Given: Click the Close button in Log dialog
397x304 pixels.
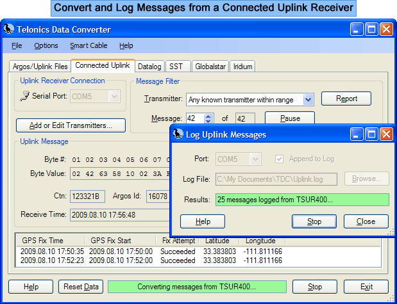Looking at the screenshot, I should point(366,221).
